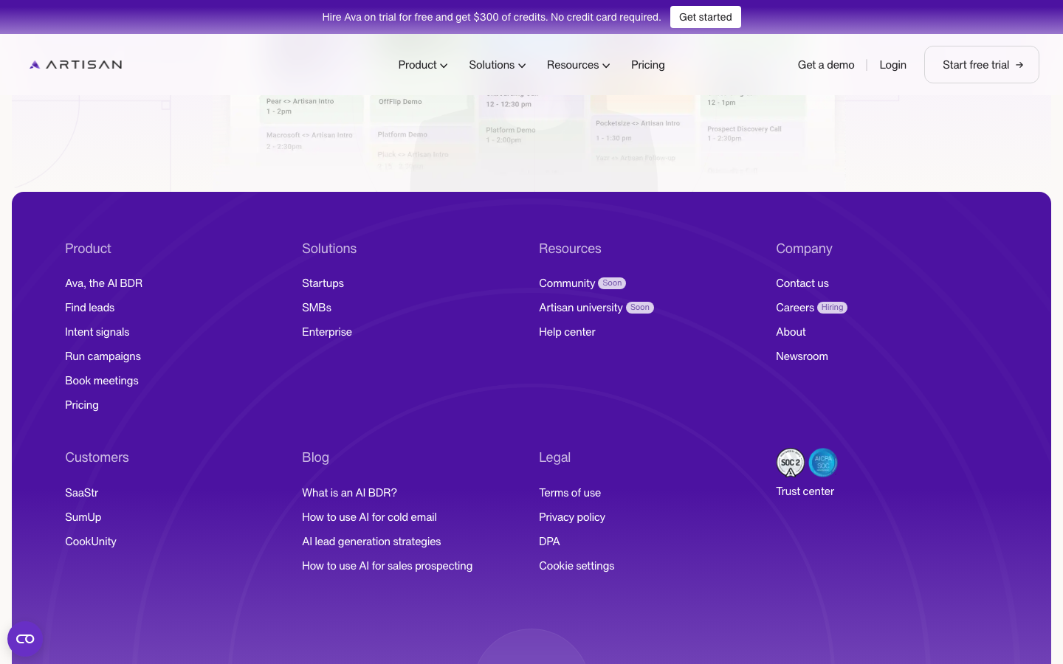Open SMBs solutions link
The width and height of the screenshot is (1063, 664).
pyautogui.click(x=317, y=308)
